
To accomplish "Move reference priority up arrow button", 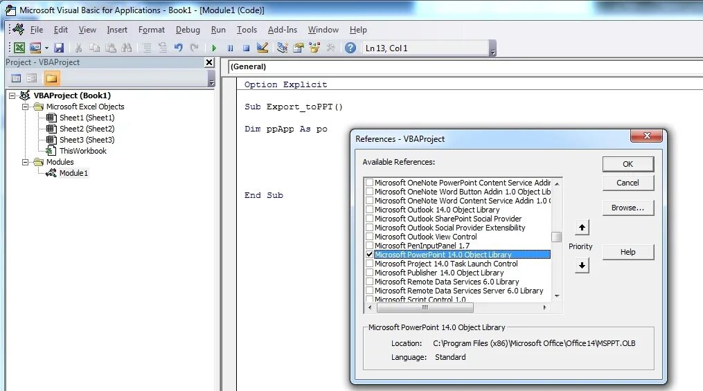I will tap(582, 228).
